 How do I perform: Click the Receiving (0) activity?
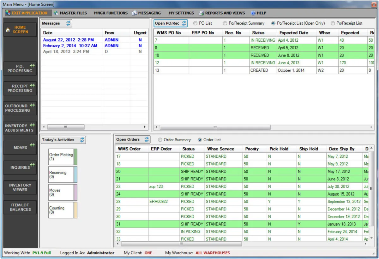[x=61, y=174]
